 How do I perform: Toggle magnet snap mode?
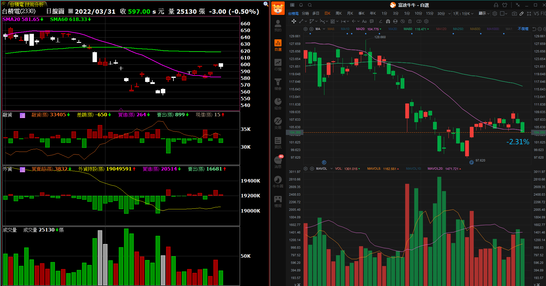[388, 21]
